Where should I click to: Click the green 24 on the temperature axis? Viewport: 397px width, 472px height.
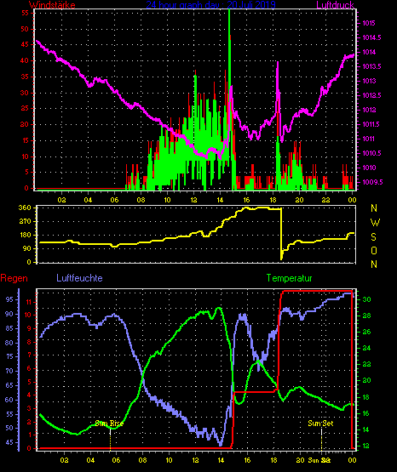366,348
